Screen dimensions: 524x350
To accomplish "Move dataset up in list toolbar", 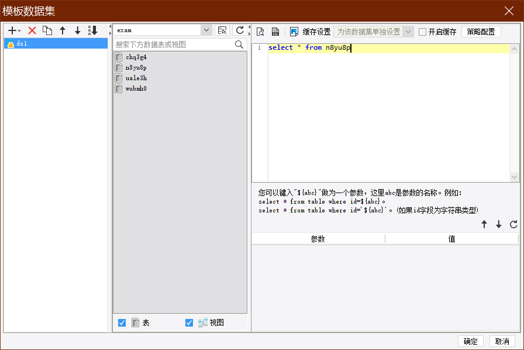I will pyautogui.click(x=63, y=30).
